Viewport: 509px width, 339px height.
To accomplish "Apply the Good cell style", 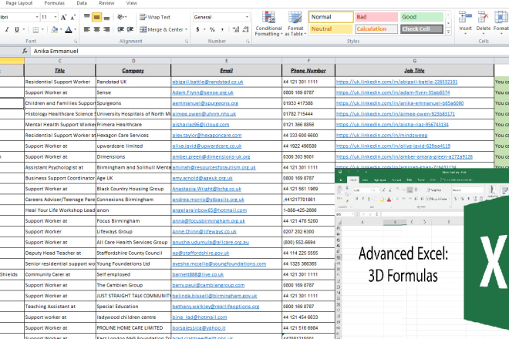I will coord(422,17).
